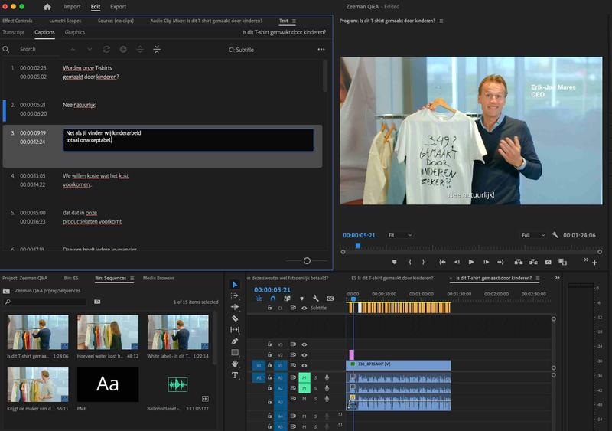Click the replace/refresh icon in Captions toolbar
612x431 pixels.
pos(106,49)
